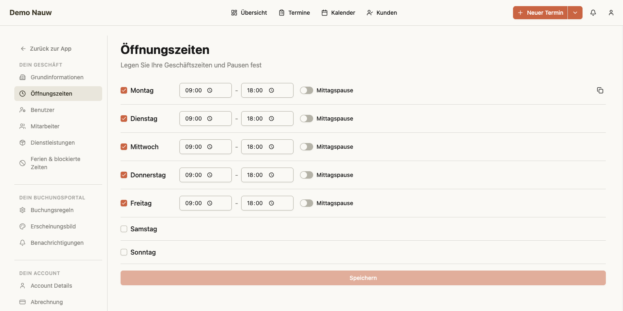623x311 pixels.
Task: Toggle Mittagspause switch for Freitag
Action: [307, 203]
